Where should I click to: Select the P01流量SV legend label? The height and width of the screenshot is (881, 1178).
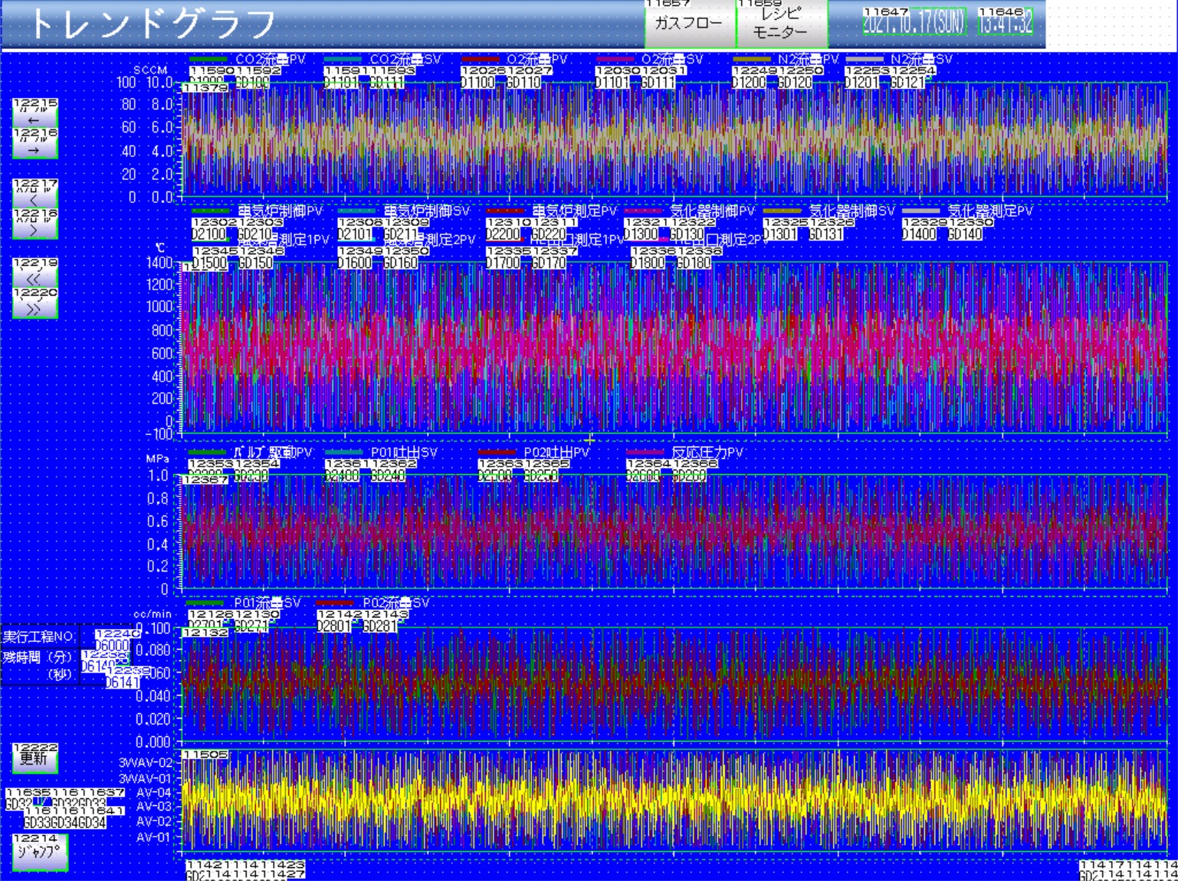267,603
